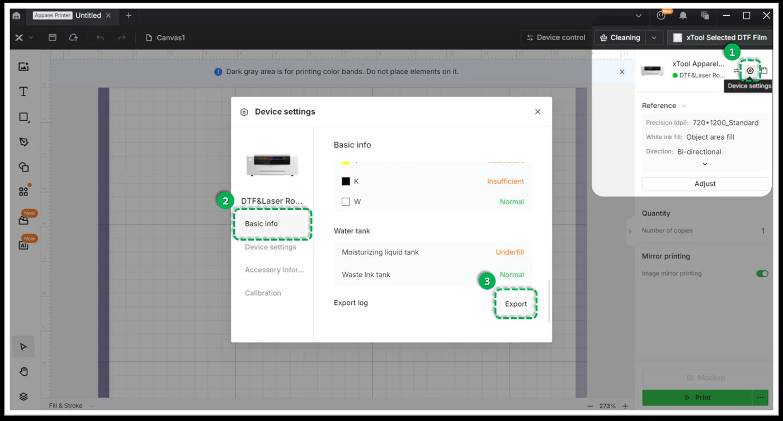783x421 pixels.
Task: Open title bar chevron dropdown
Action: 639,16
